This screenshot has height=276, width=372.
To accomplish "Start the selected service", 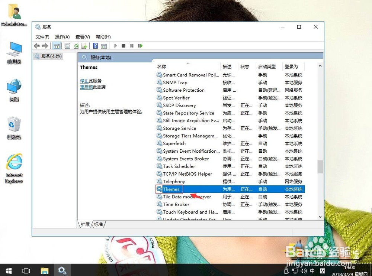I will (x=115, y=46).
